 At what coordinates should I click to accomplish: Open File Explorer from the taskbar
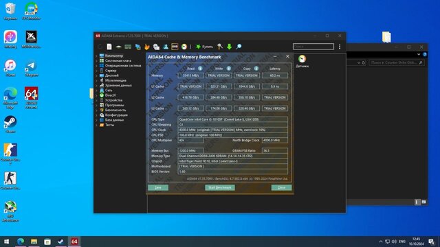point(34,242)
